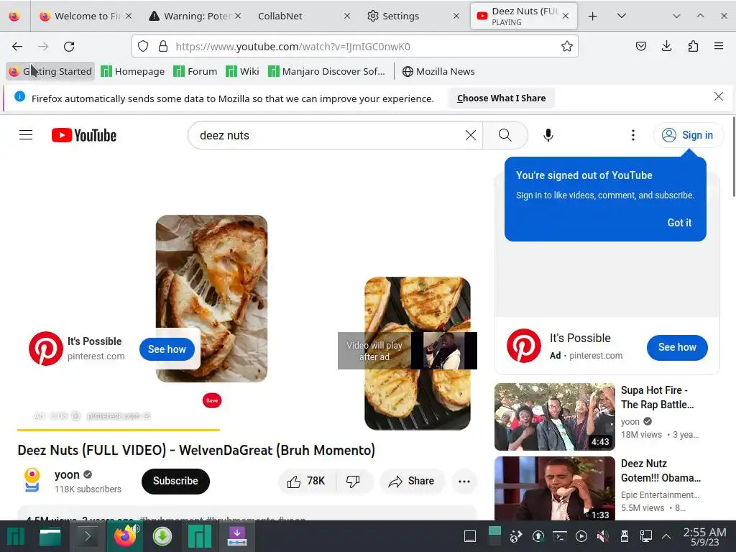The width and height of the screenshot is (736, 552).
Task: Click the Video will play after ad preview
Action: 408,351
